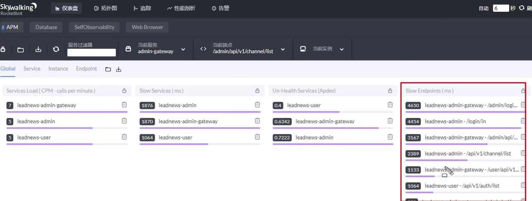Copy the /api/v1/channel/list slow endpoint
The width and height of the screenshot is (532, 201).
tap(523, 153)
